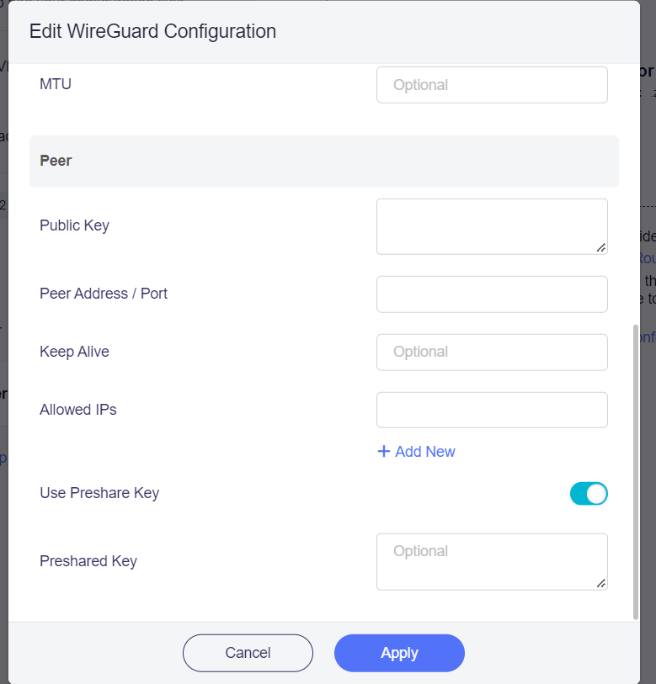Click the resize handle on Public Key textarea

point(601,248)
